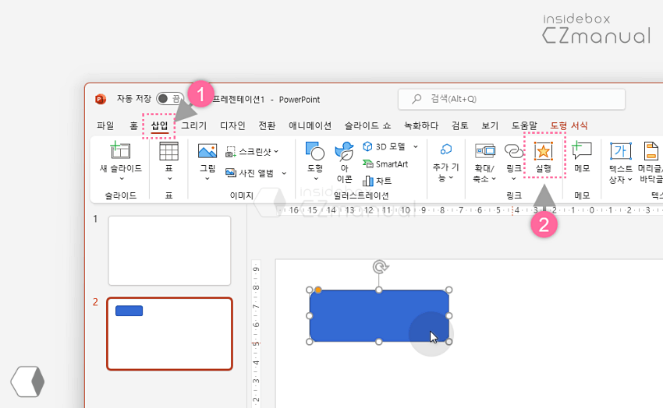Click the SmartArt button

pyautogui.click(x=385, y=164)
